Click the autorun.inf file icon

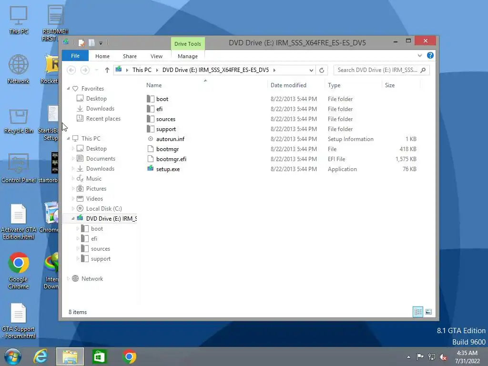[x=150, y=139]
